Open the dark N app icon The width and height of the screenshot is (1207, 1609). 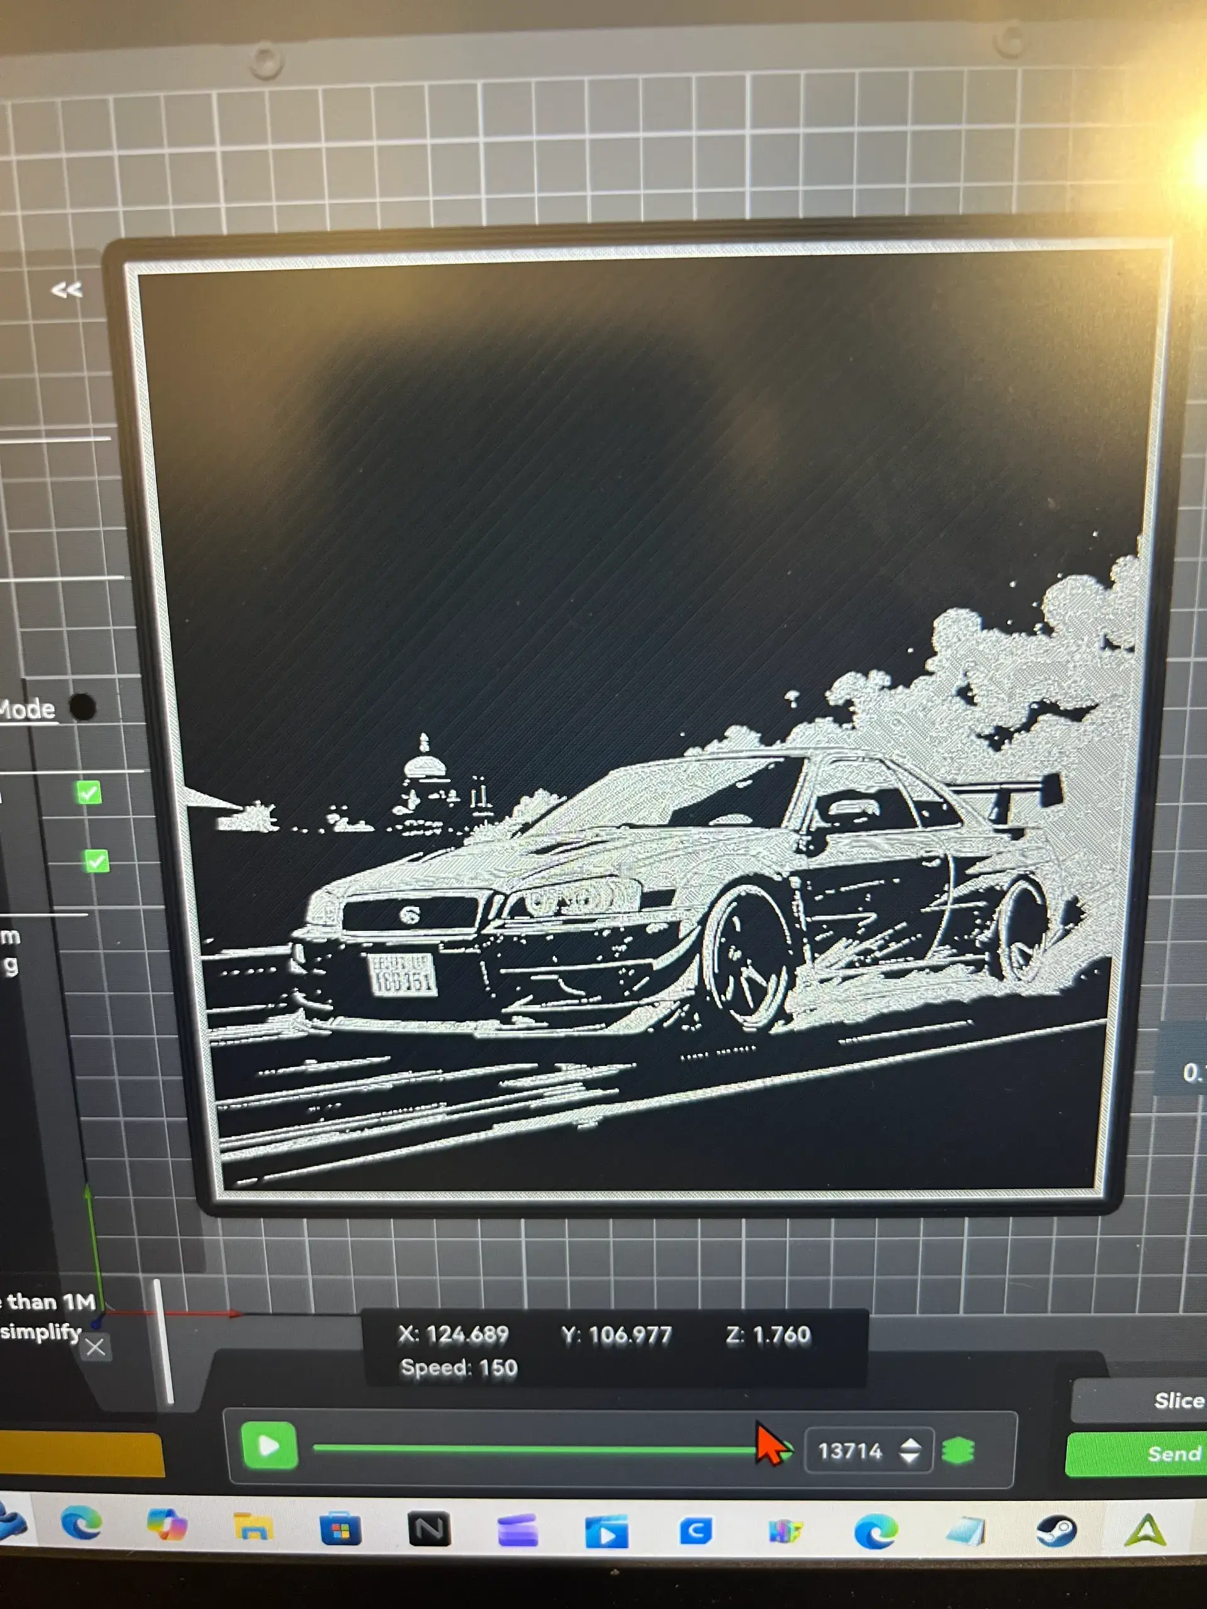[429, 1529]
